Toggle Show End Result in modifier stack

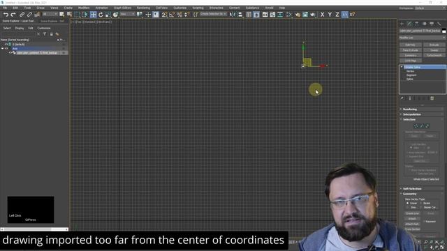410,98
